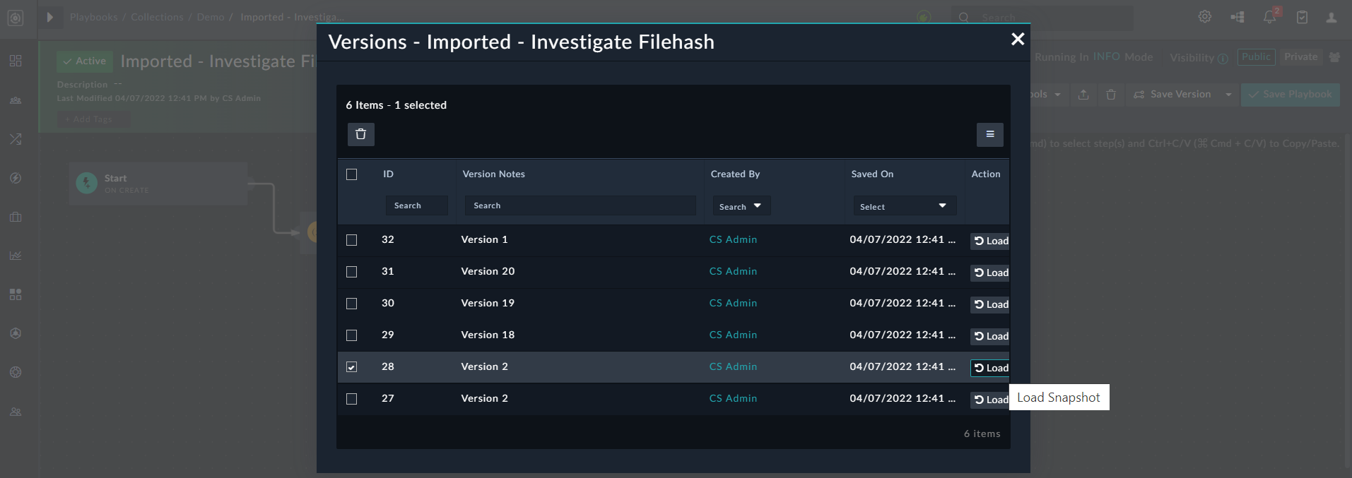The width and height of the screenshot is (1352, 478).
Task: Sort by Saved On column header
Action: (x=872, y=174)
